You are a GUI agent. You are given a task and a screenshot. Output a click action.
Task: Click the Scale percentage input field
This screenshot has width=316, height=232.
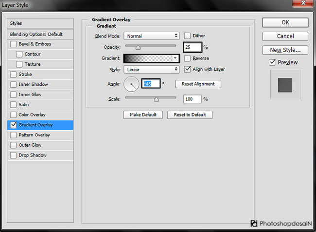[x=193, y=99]
